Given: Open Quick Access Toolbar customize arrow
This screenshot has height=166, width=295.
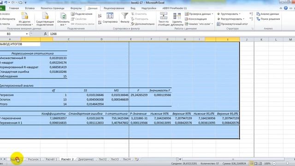Looking at the screenshot, I should tap(25, 3).
